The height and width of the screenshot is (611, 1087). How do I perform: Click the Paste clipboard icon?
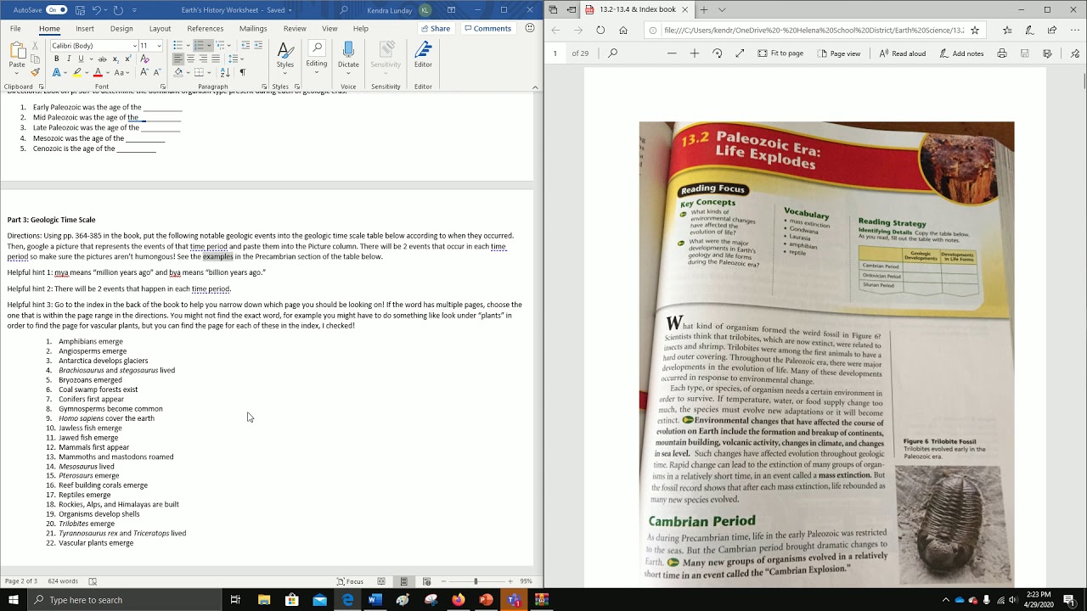17,50
